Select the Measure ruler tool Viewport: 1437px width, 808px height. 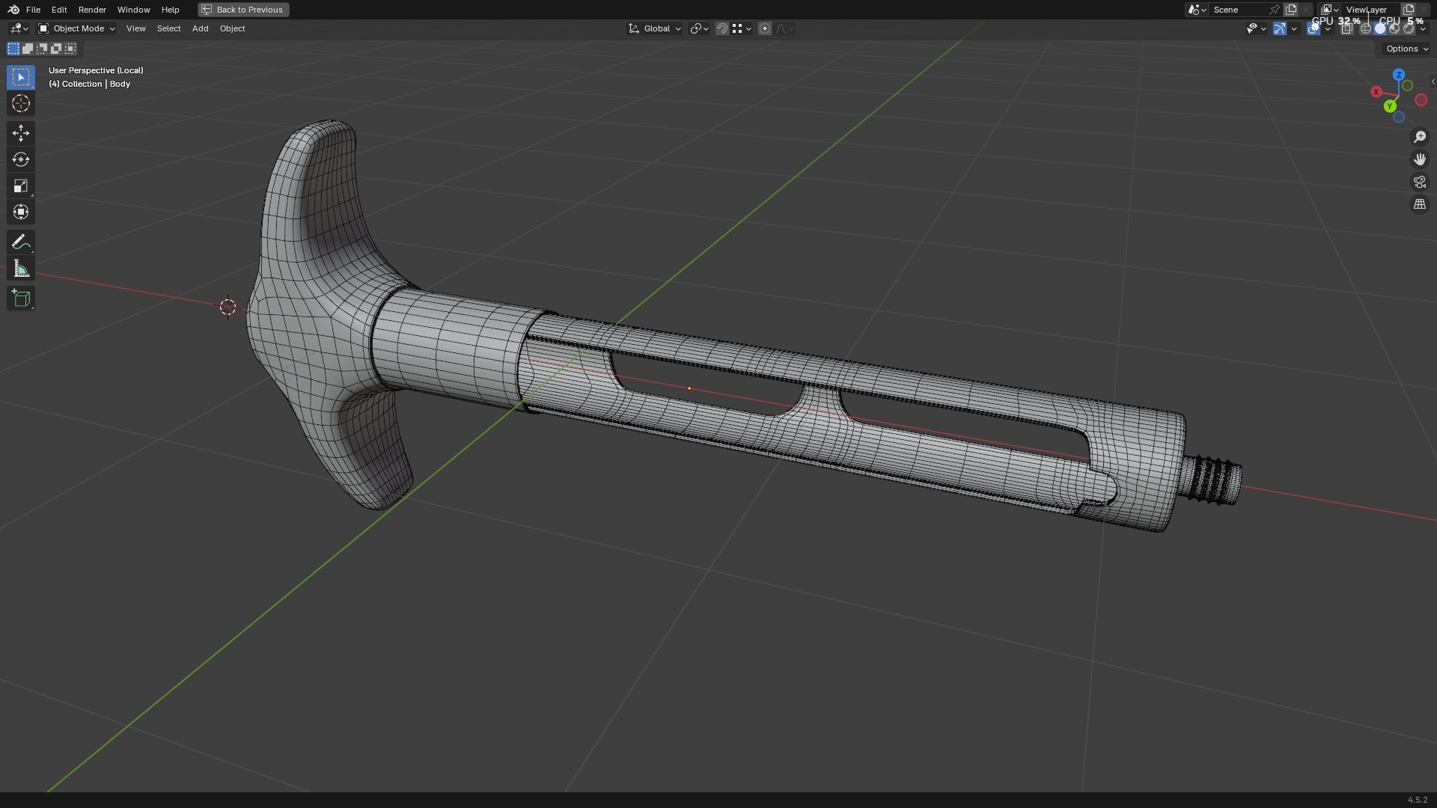click(21, 269)
